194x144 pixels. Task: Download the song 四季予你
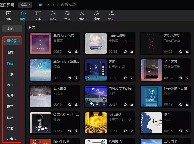pyautogui.click(x=187, y=104)
